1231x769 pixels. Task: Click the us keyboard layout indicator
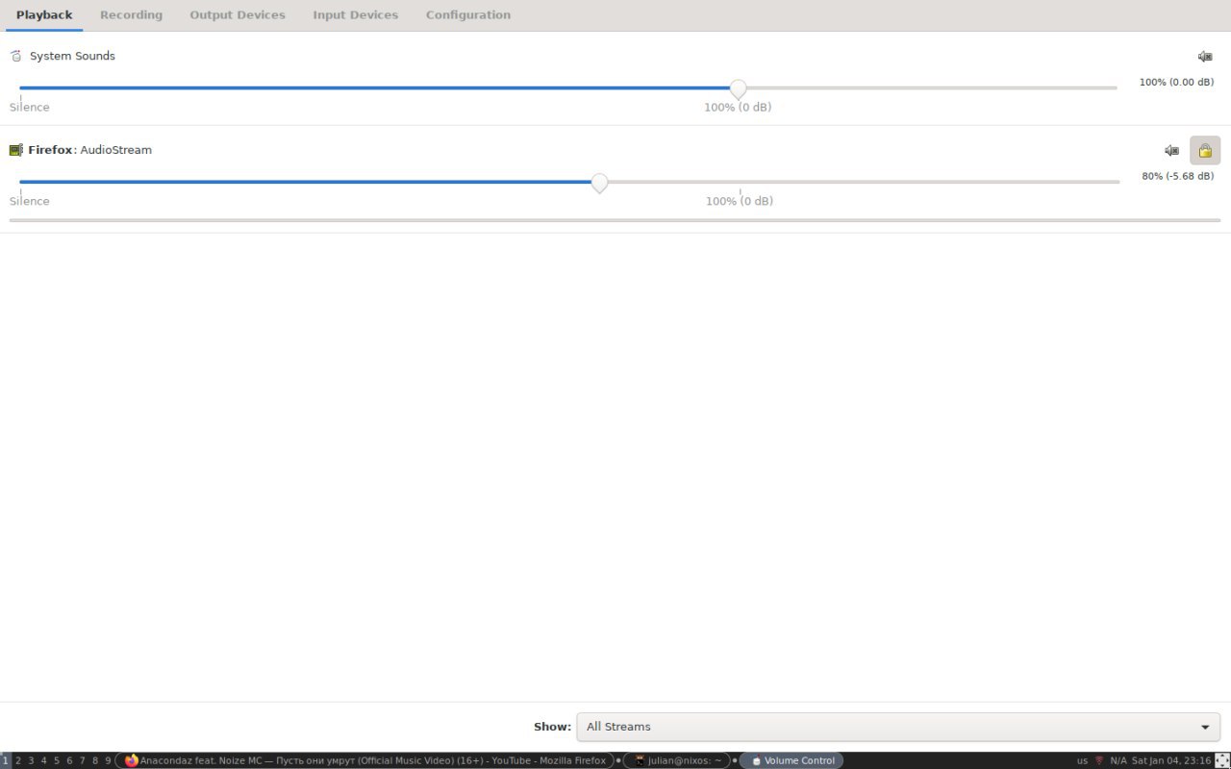[x=1082, y=760]
